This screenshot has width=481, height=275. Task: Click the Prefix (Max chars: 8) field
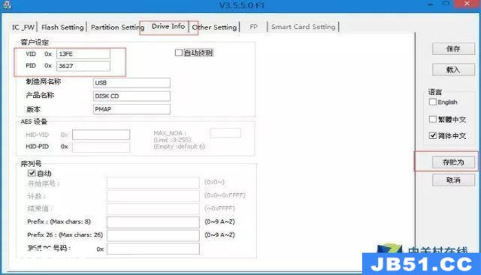[x=153, y=222]
